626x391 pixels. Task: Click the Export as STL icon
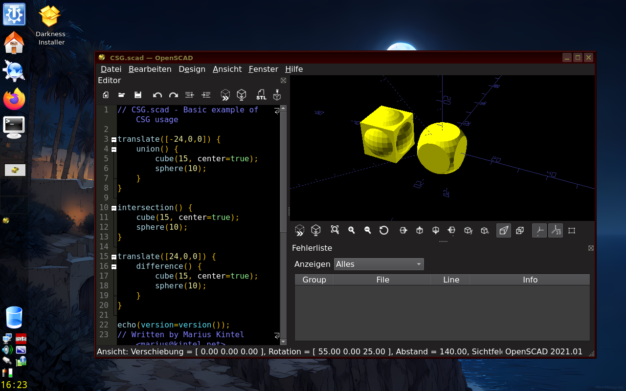[x=262, y=95]
